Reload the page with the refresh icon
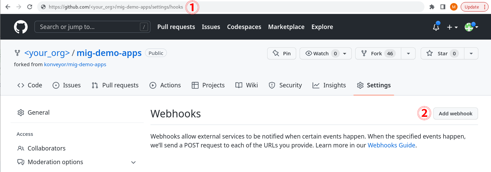The image size is (491, 172). tap(30, 7)
